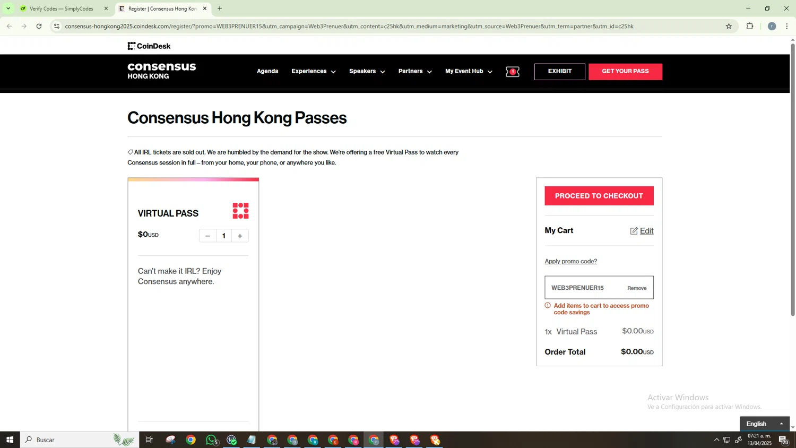
Task: Bookmark this page with star icon
Action: [729, 26]
